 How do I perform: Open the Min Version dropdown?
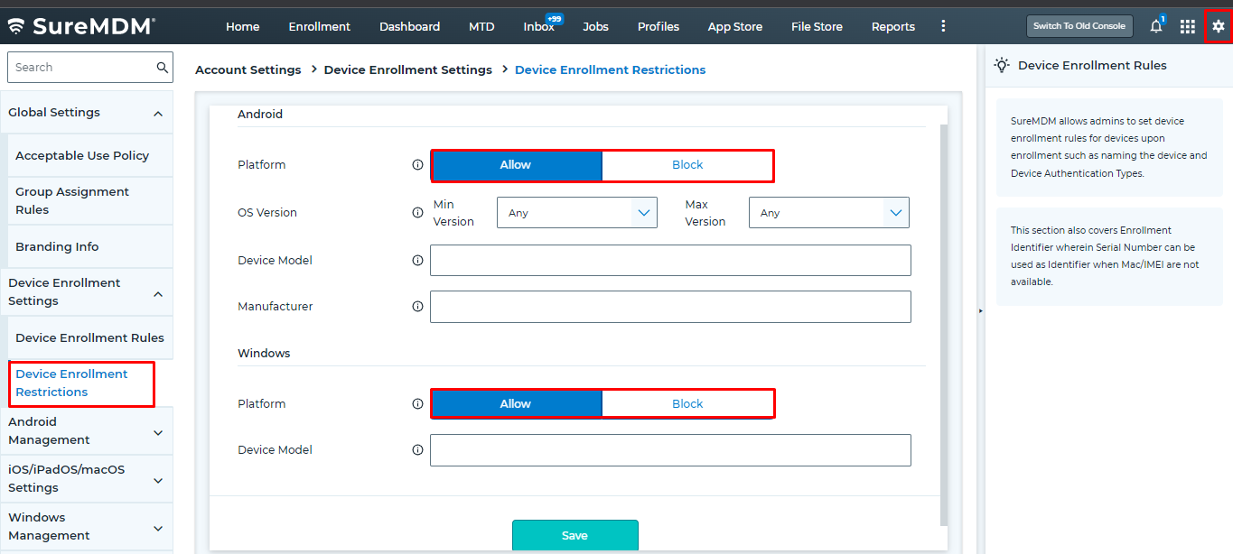coord(576,212)
